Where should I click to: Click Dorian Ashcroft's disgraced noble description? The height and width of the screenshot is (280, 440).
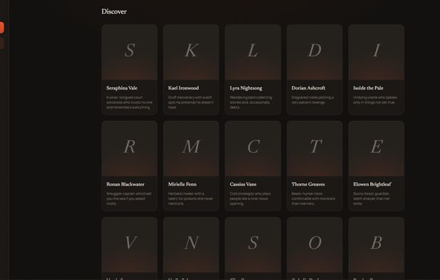click(313, 100)
